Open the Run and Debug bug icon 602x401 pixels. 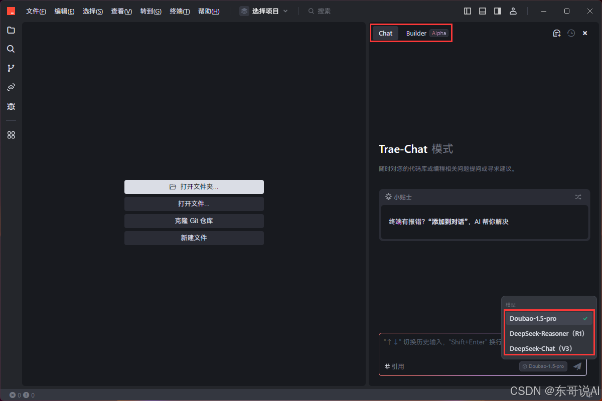[x=11, y=106]
